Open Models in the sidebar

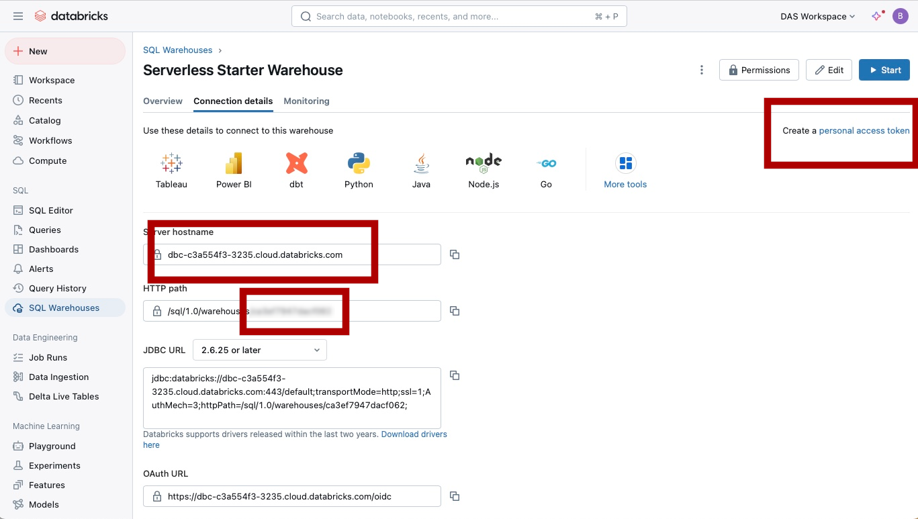(64, 504)
